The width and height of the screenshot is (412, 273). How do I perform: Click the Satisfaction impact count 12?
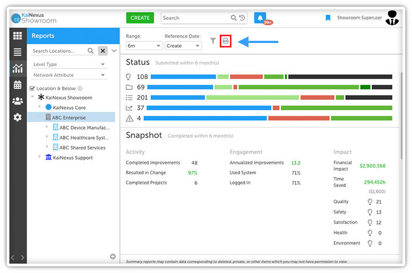pos(379,222)
